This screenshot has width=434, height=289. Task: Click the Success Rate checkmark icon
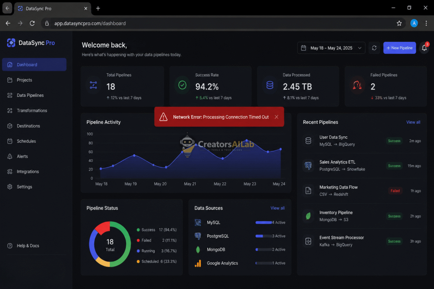point(182,85)
